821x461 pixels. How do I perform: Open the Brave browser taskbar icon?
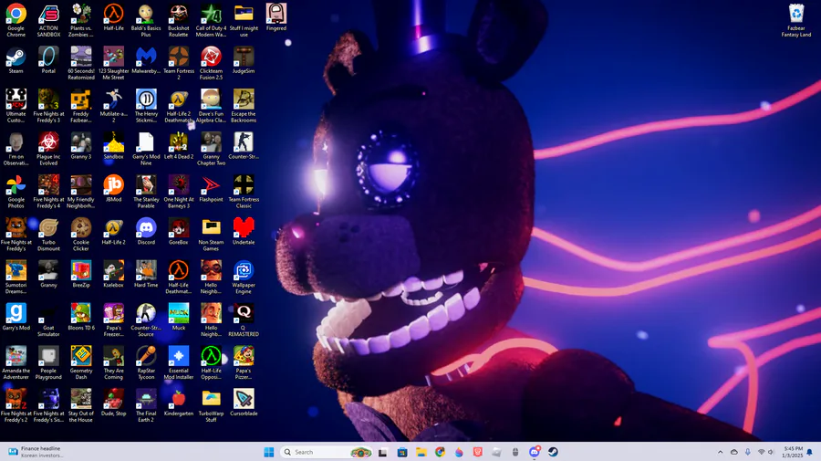[x=477, y=452]
